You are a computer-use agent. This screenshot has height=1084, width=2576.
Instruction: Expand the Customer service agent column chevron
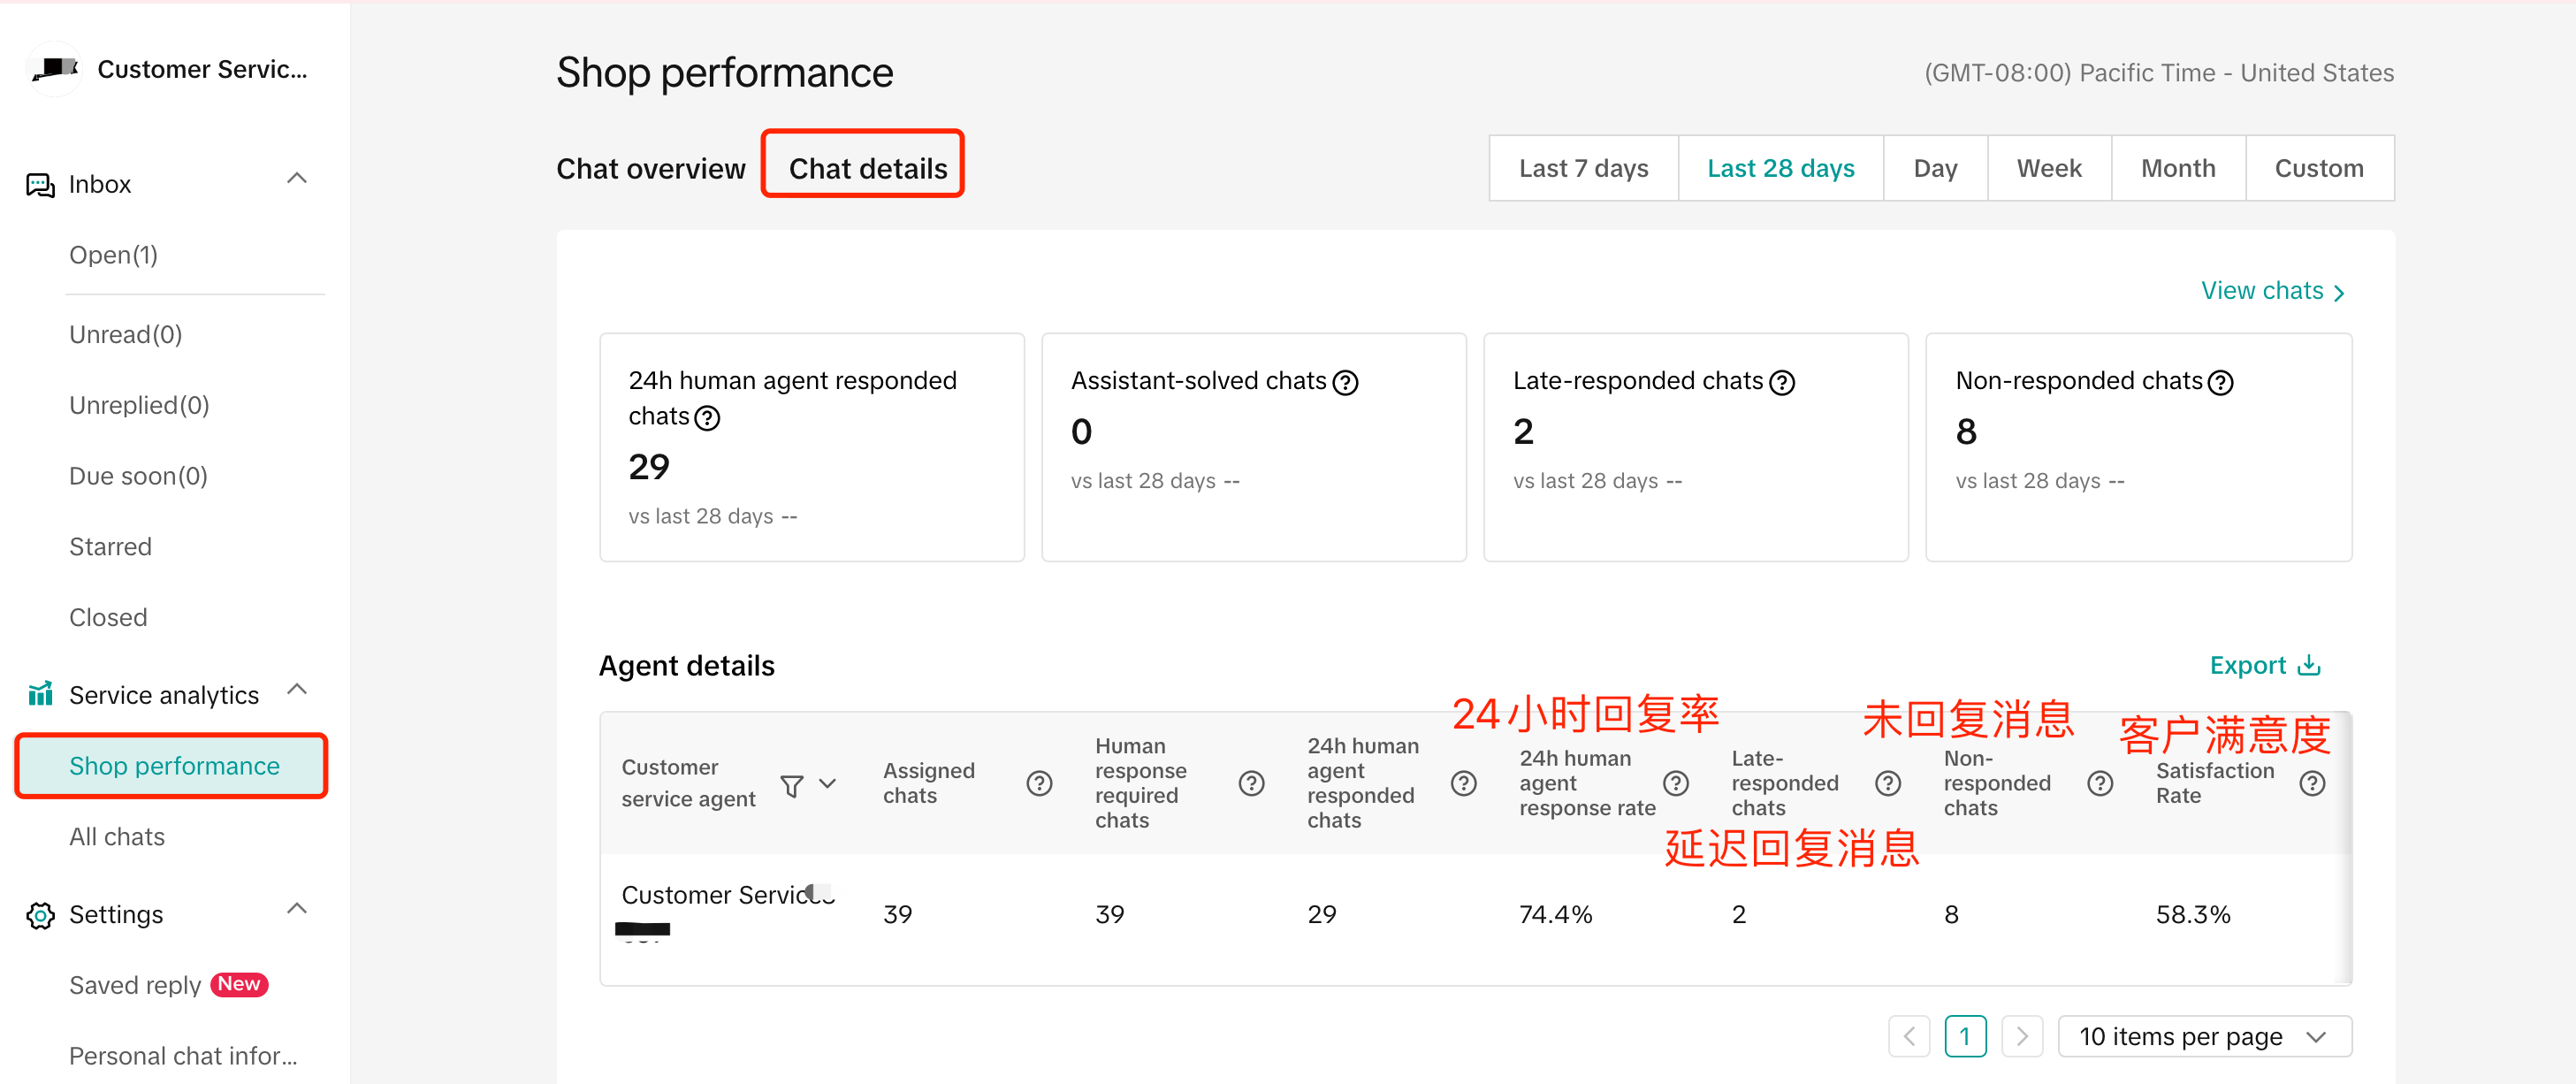tap(828, 783)
